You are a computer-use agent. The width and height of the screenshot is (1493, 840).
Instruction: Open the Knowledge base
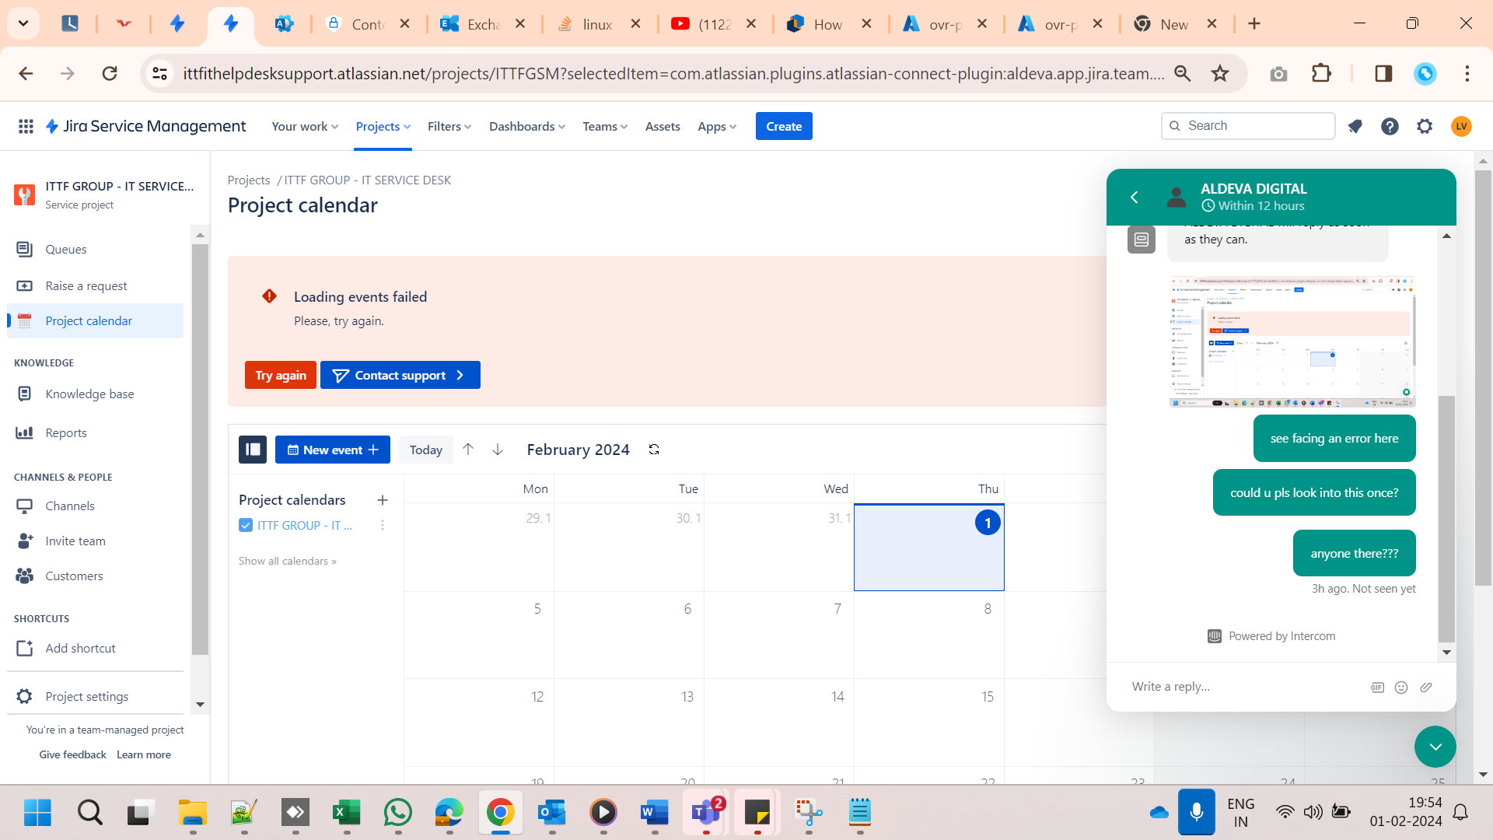pos(88,394)
